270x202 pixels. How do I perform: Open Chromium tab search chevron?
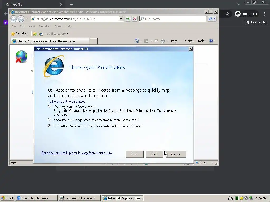(x=238, y=4)
